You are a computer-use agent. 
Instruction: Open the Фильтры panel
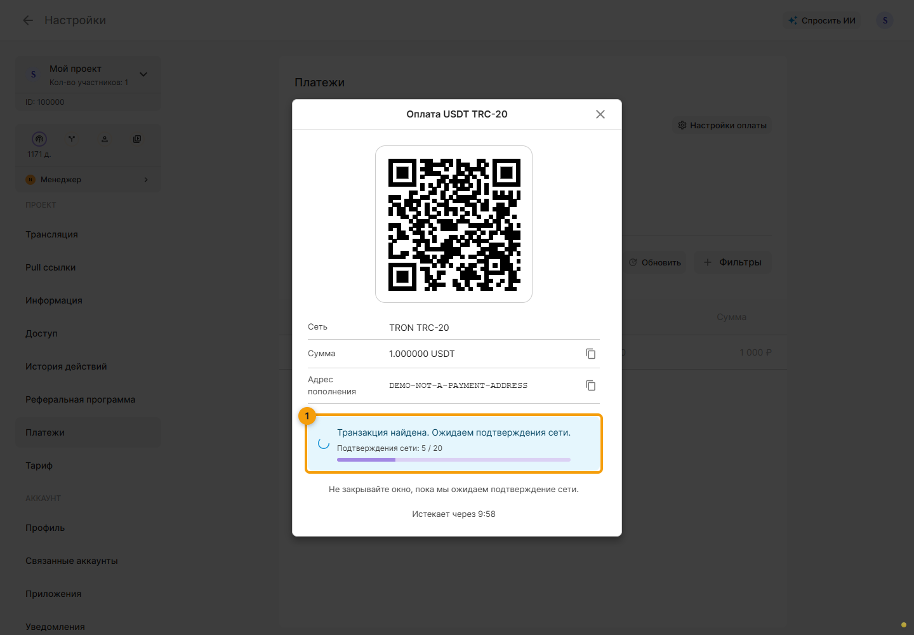(732, 262)
